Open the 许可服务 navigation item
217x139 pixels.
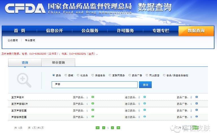125,31
